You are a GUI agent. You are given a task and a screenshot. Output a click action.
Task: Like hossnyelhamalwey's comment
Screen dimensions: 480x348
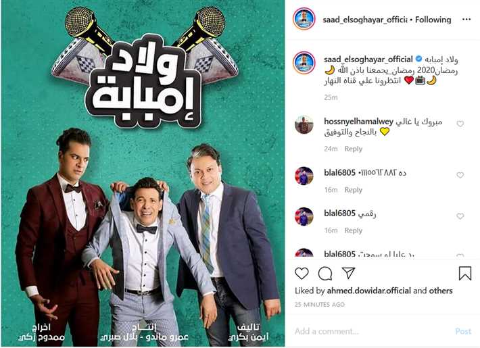point(460,124)
